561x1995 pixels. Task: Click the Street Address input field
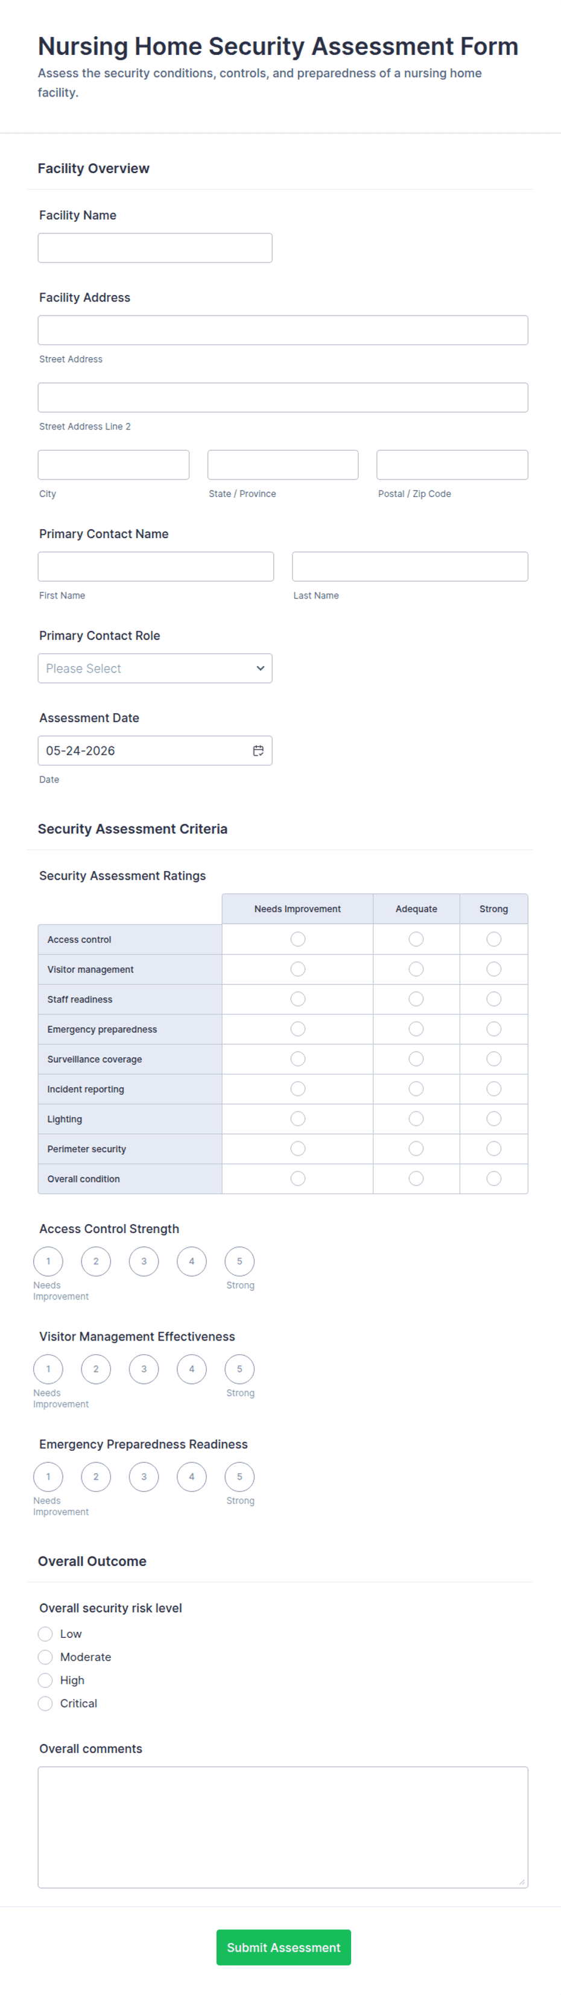[283, 330]
